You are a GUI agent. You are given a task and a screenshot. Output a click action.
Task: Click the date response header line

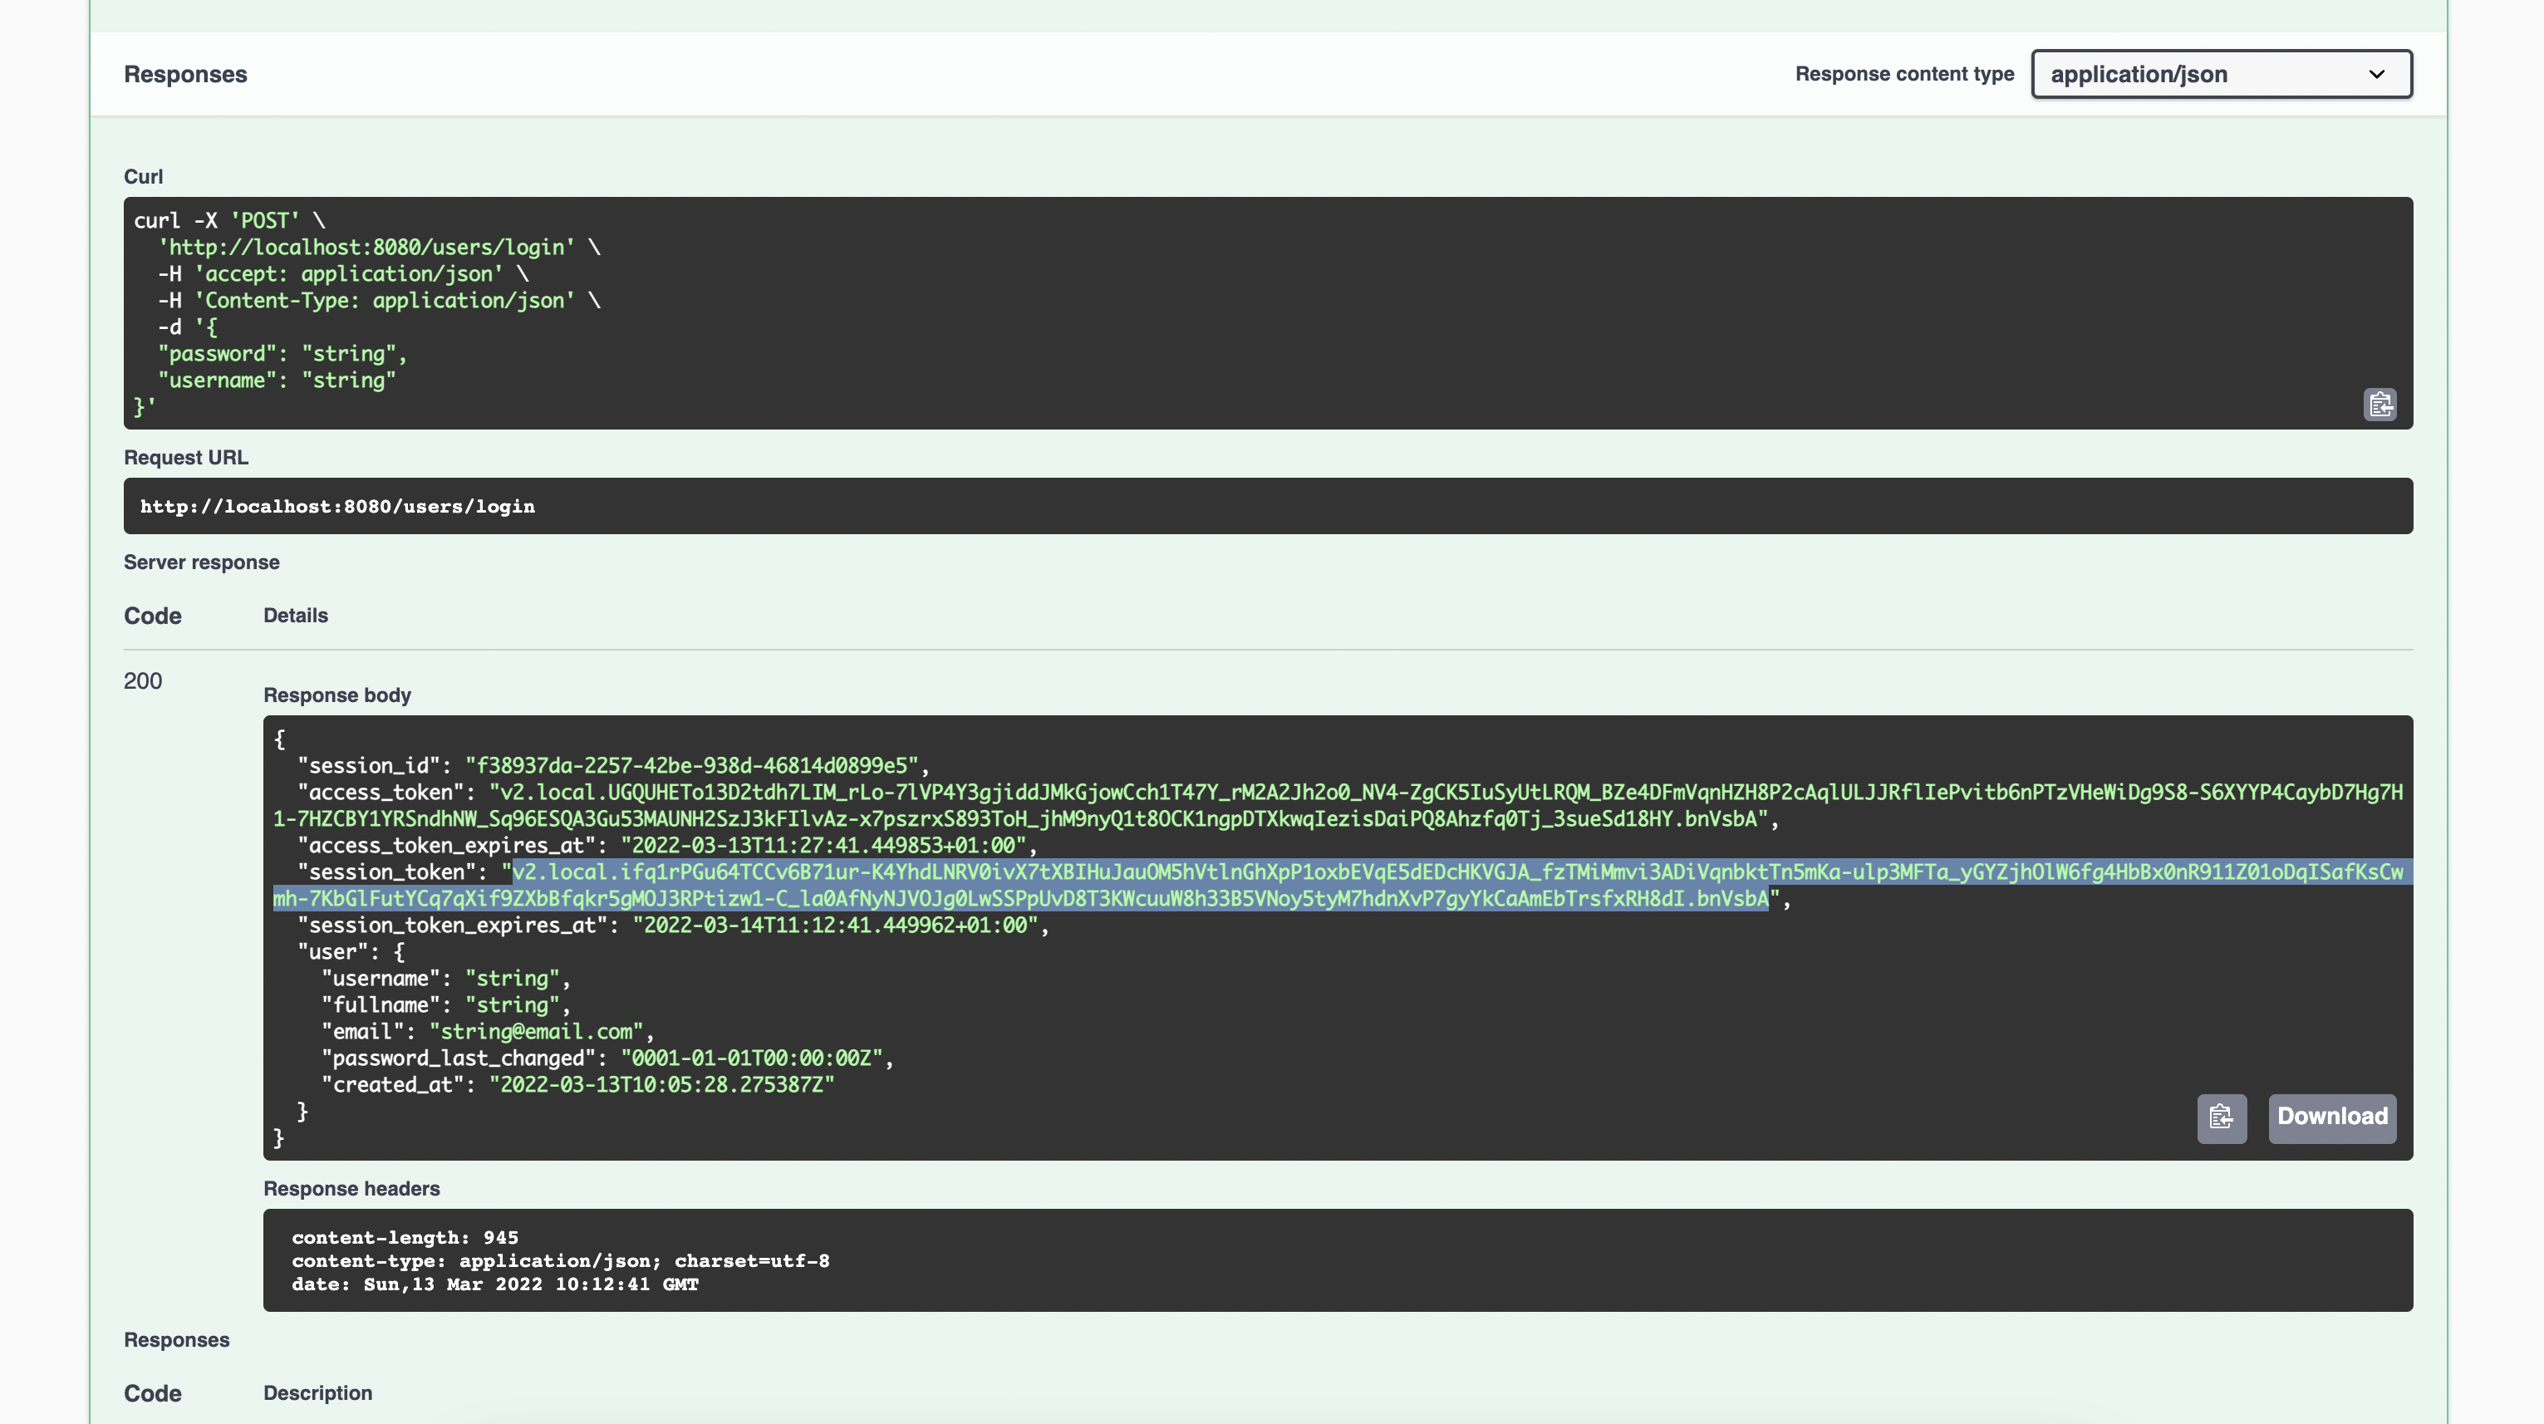coord(494,1284)
